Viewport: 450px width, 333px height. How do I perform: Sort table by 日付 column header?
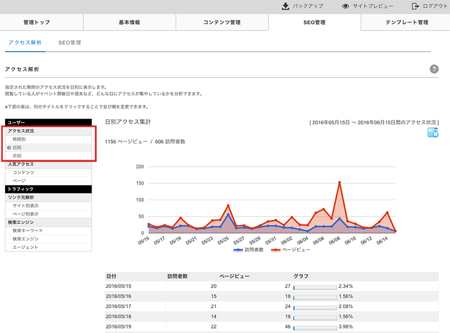(x=111, y=276)
